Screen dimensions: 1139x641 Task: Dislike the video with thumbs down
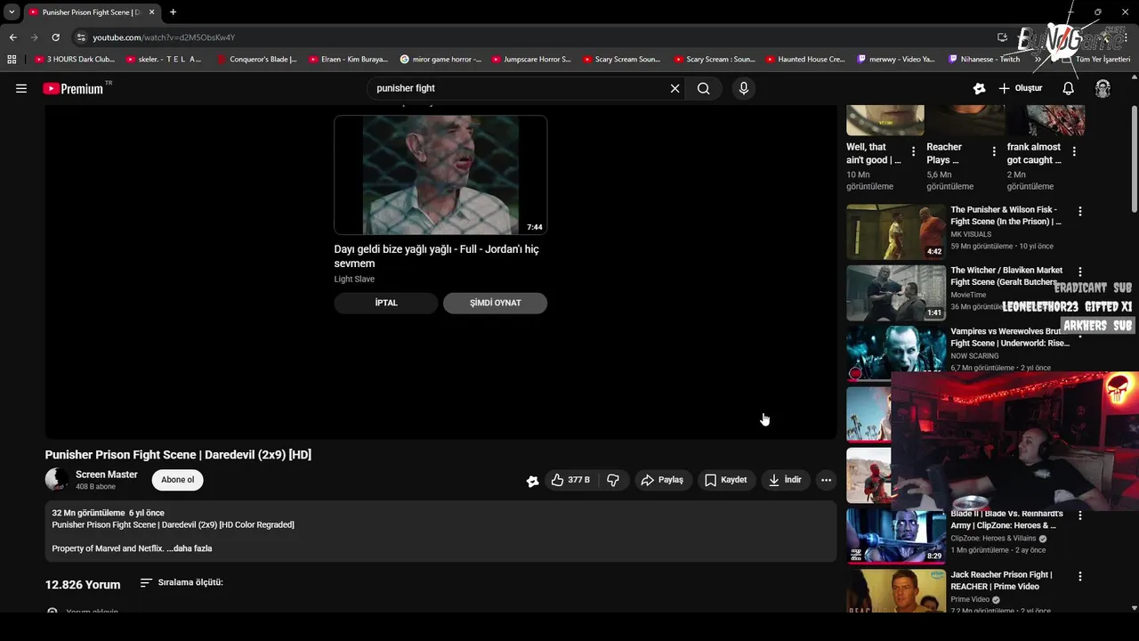[x=613, y=480]
